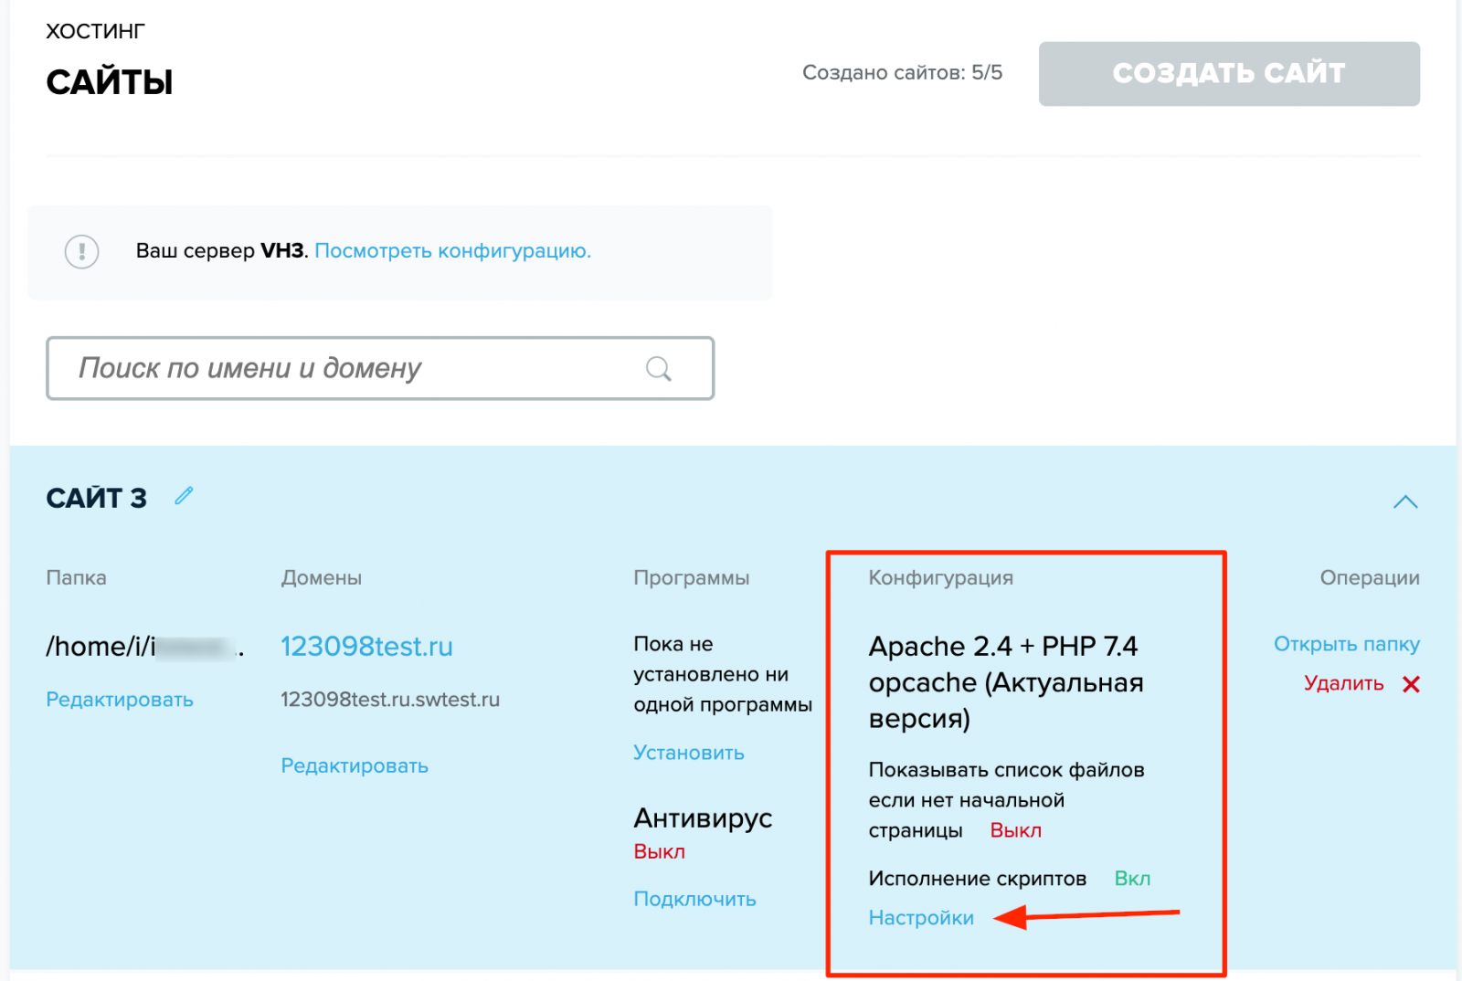1462x981 pixels.
Task: Click Исполнение скриптов label
Action: tap(978, 879)
